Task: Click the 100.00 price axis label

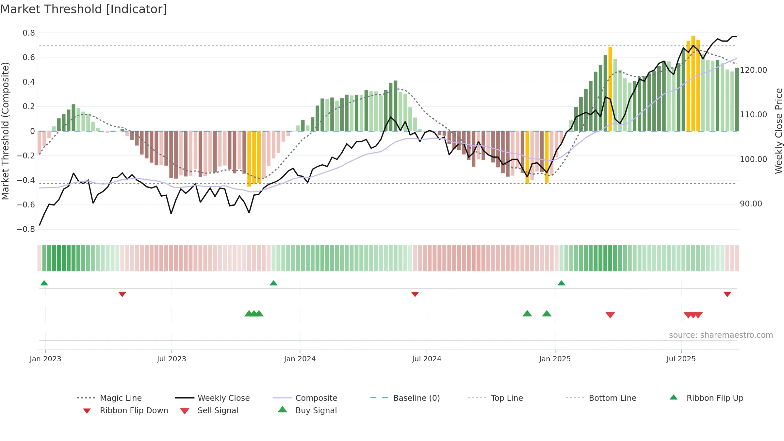Action: [x=754, y=159]
